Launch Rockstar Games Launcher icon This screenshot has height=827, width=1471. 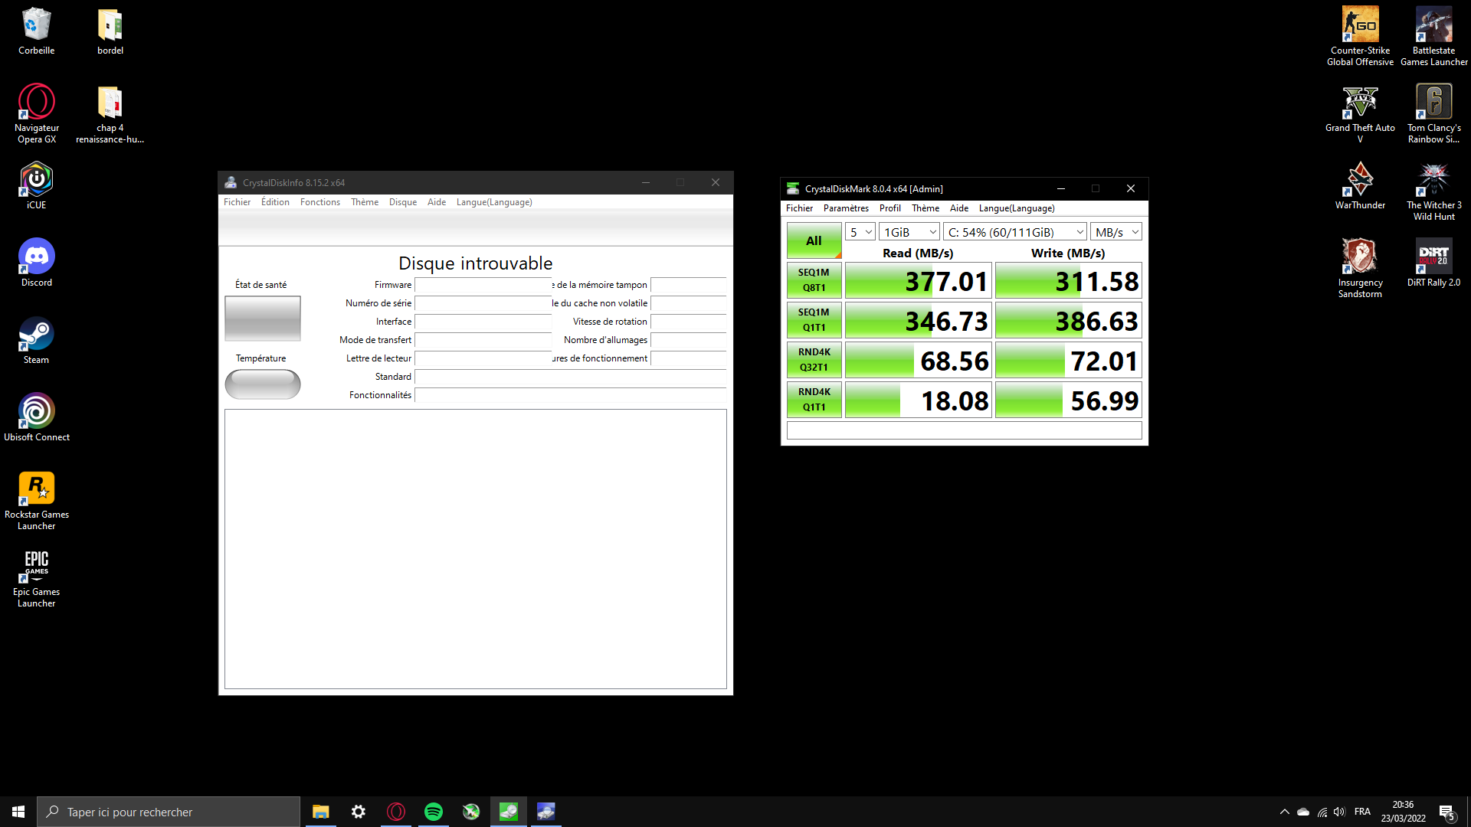pyautogui.click(x=36, y=495)
